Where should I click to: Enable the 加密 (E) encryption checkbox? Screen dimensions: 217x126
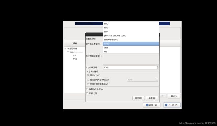[87, 93]
